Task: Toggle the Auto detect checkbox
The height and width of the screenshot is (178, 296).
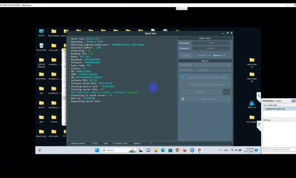Action: pos(181,70)
